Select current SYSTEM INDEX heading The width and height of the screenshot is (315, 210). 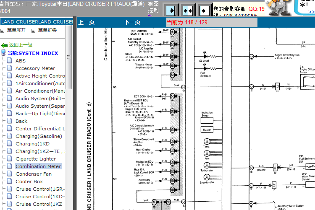pos(33,53)
